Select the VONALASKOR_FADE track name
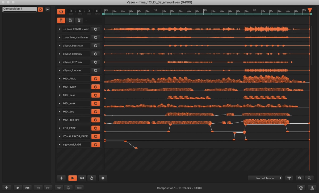Image resolution: width=319 pixels, height=193 pixels. click(x=76, y=136)
